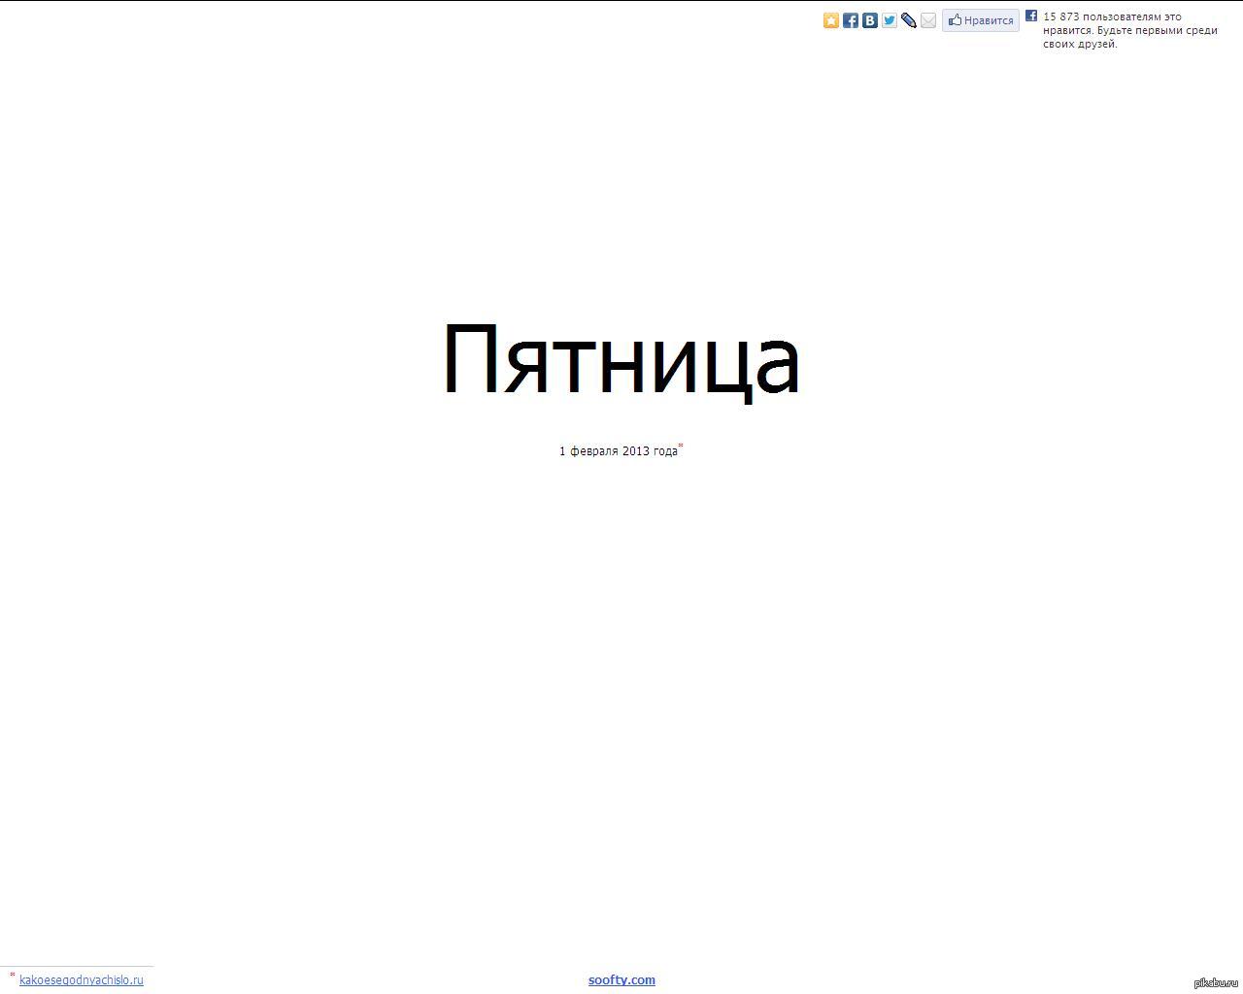Share the page via Twitter icon

click(x=890, y=20)
